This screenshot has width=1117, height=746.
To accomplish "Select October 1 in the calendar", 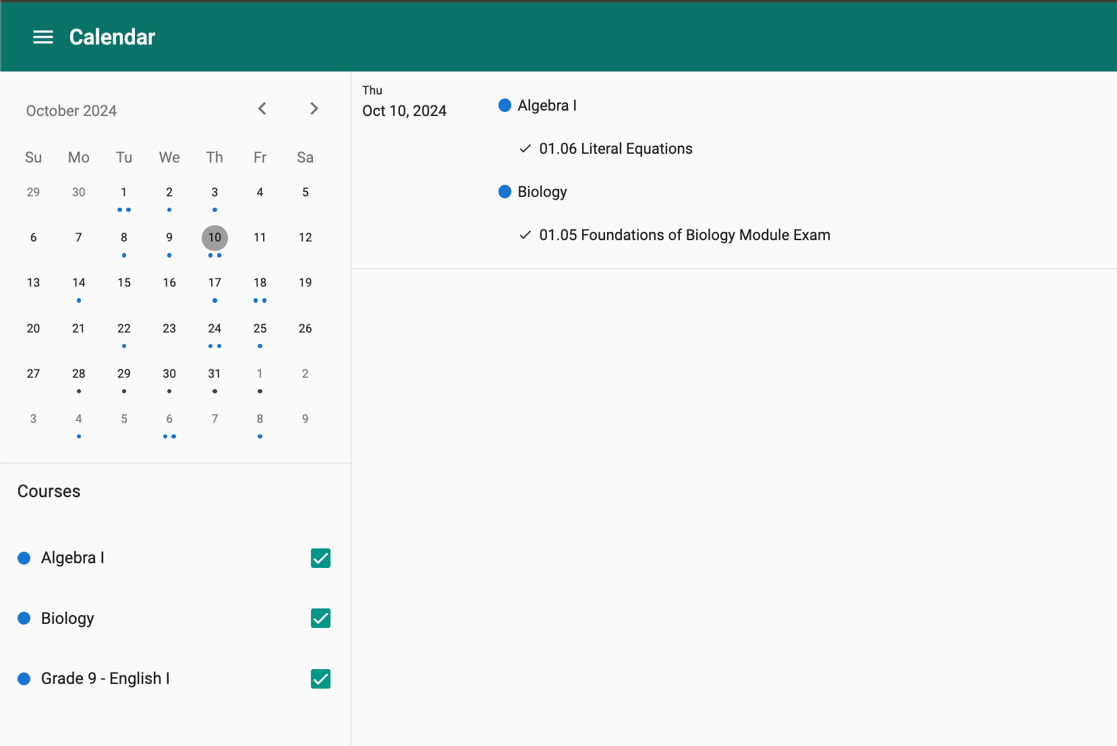I will (124, 193).
